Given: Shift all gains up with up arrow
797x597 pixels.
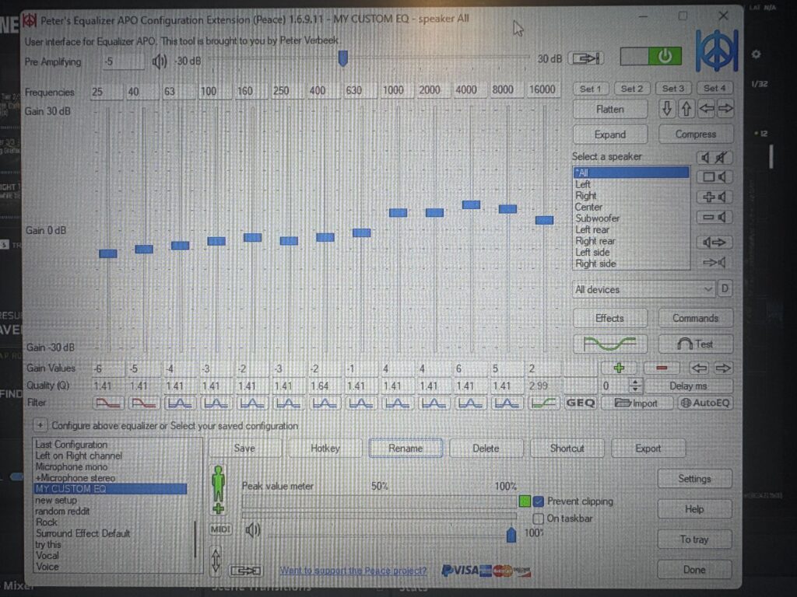Looking at the screenshot, I should (686, 109).
